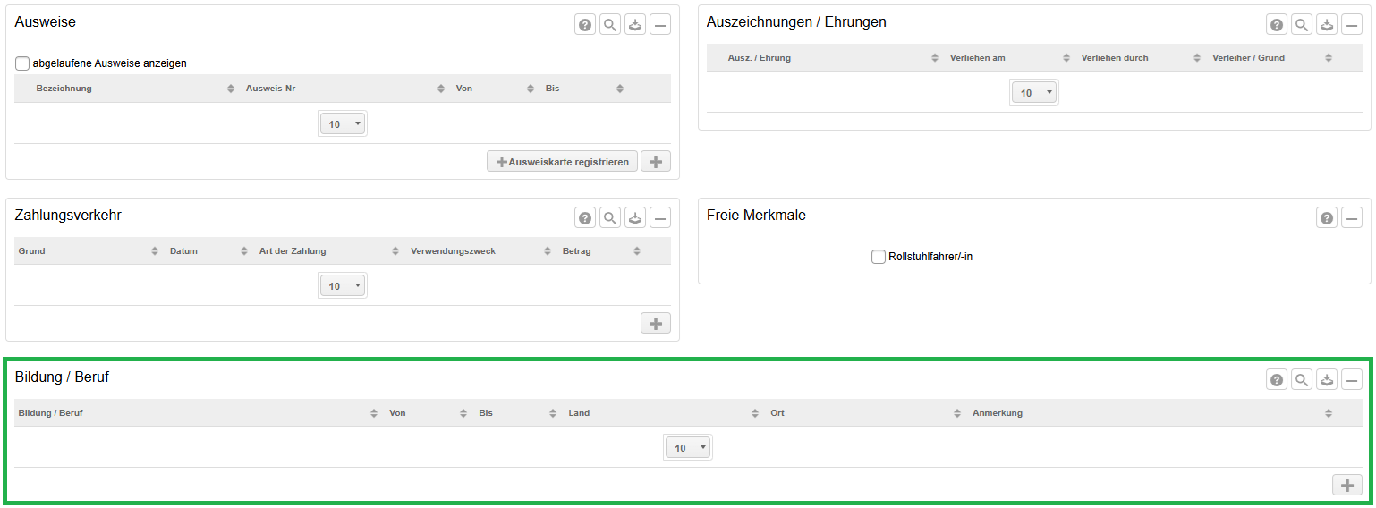Click plus button beside Ausweiskarte registrieren
1376x508 pixels.
coord(655,162)
